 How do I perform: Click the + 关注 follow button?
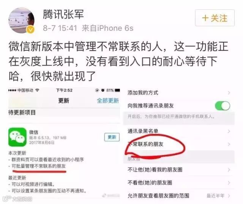click(x=215, y=18)
